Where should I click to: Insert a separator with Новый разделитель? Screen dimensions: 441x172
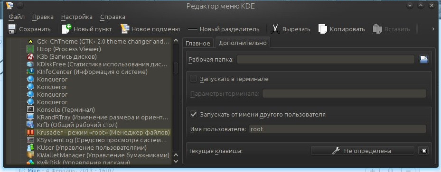coord(224,29)
